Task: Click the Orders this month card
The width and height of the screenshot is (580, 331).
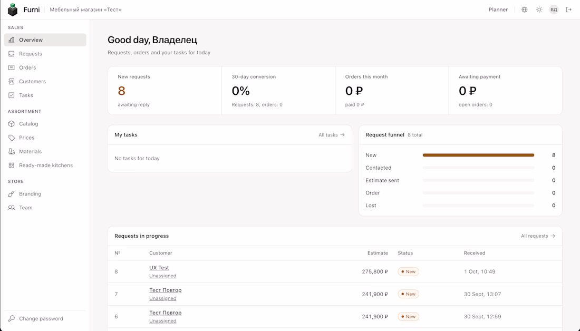Action: pos(392,91)
